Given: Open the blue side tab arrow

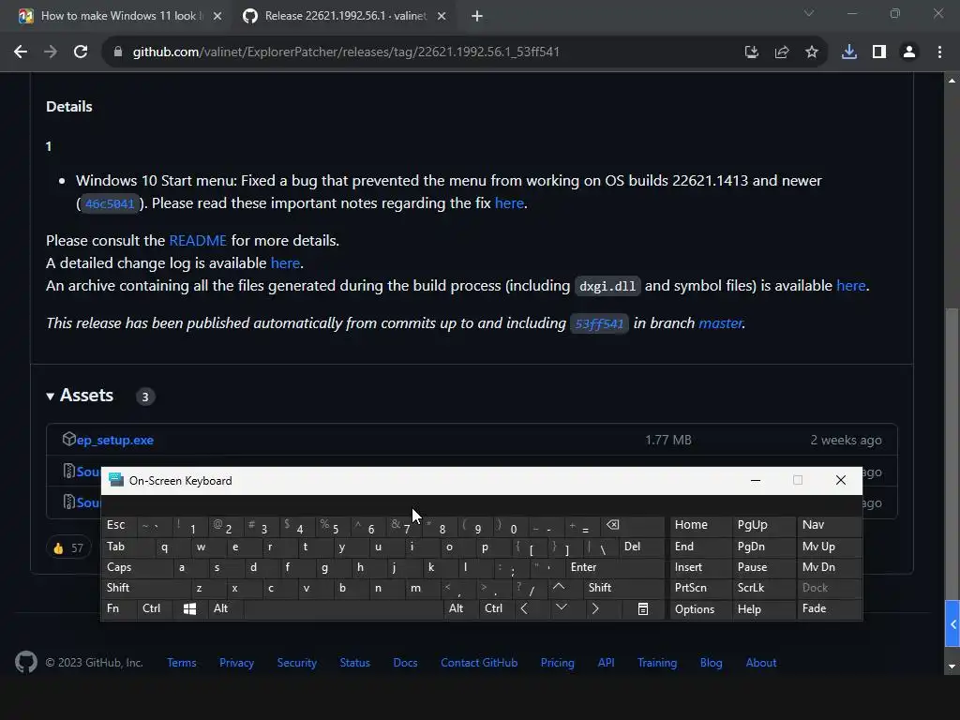Looking at the screenshot, I should coord(952,623).
